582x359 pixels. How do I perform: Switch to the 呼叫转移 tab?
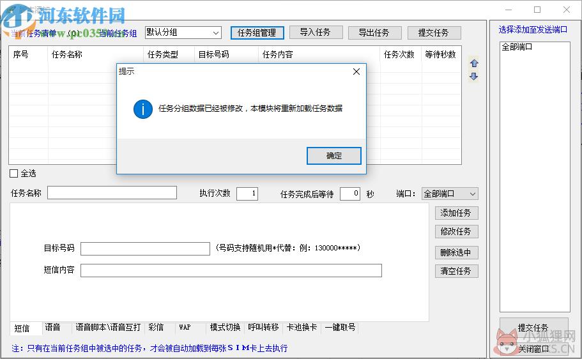point(264,328)
